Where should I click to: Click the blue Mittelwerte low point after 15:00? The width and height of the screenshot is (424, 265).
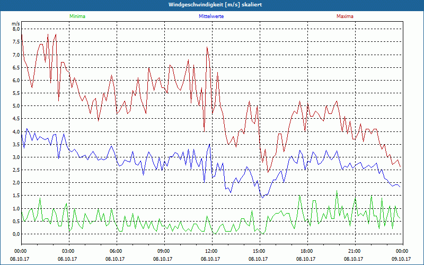tap(262, 198)
